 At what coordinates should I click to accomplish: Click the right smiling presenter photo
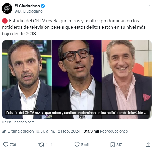tap(127, 79)
